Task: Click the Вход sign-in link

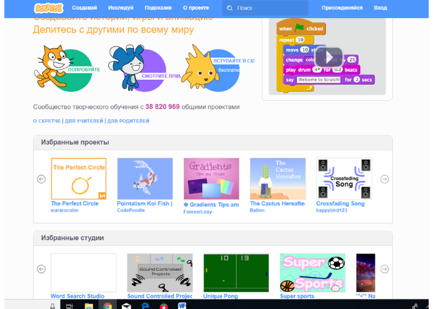Action: 380,8
